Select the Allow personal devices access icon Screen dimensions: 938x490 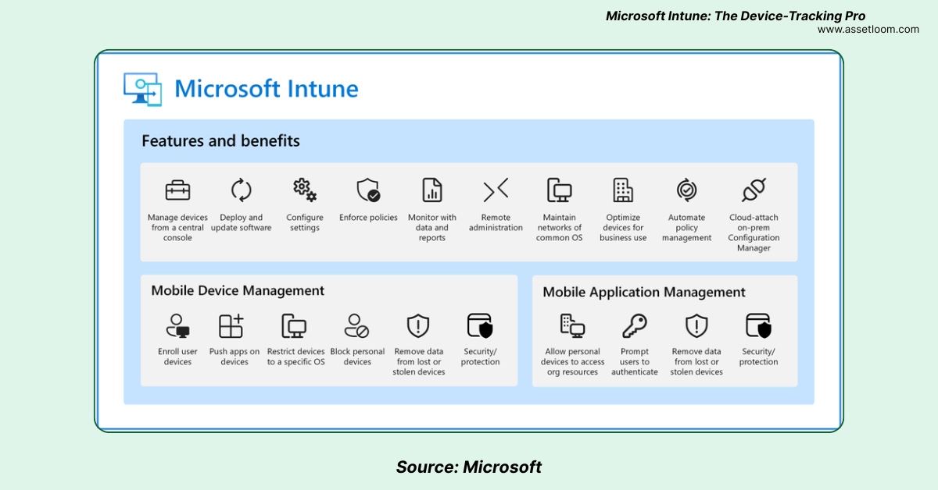pyautogui.click(x=572, y=325)
